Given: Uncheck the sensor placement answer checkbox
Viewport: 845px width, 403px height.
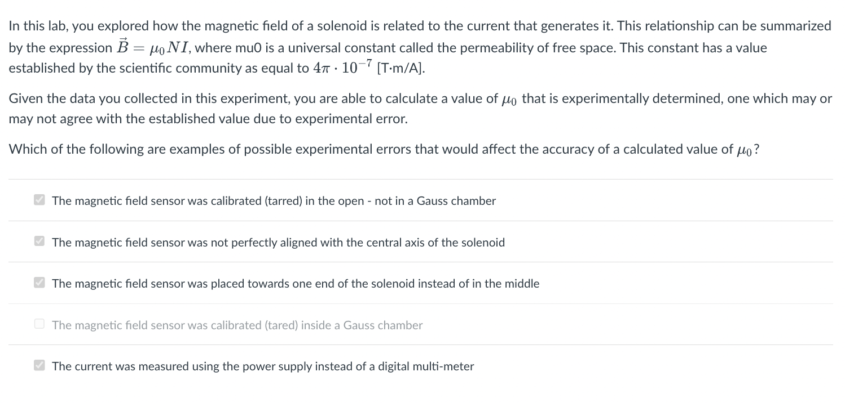Looking at the screenshot, I should [39, 283].
